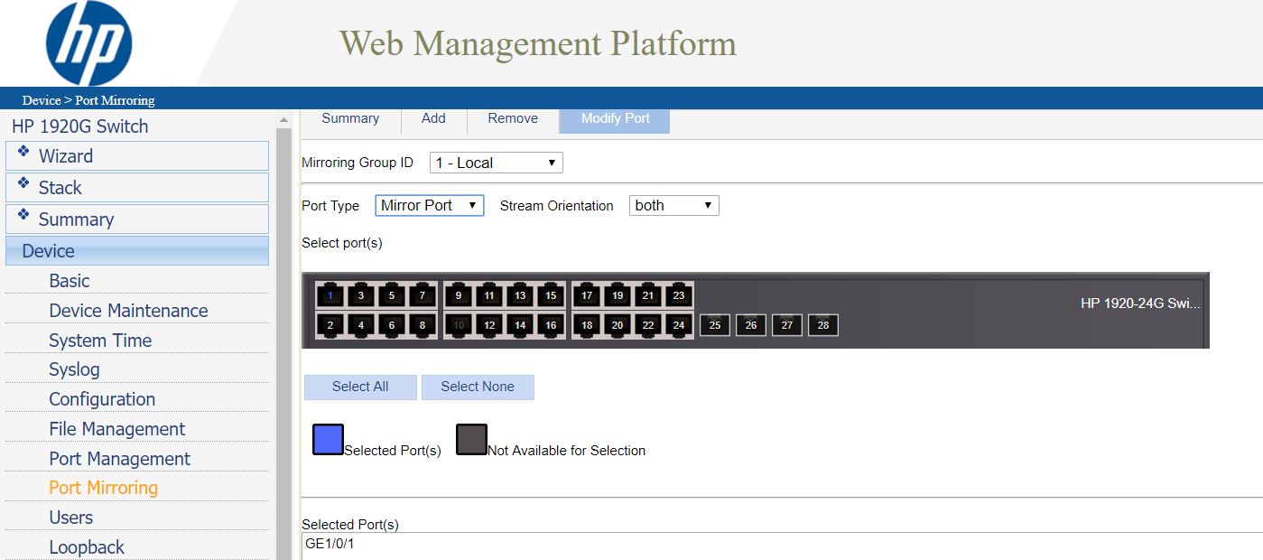The height and width of the screenshot is (560, 1263).
Task: Select port 25 on the switch panel
Action: (715, 325)
